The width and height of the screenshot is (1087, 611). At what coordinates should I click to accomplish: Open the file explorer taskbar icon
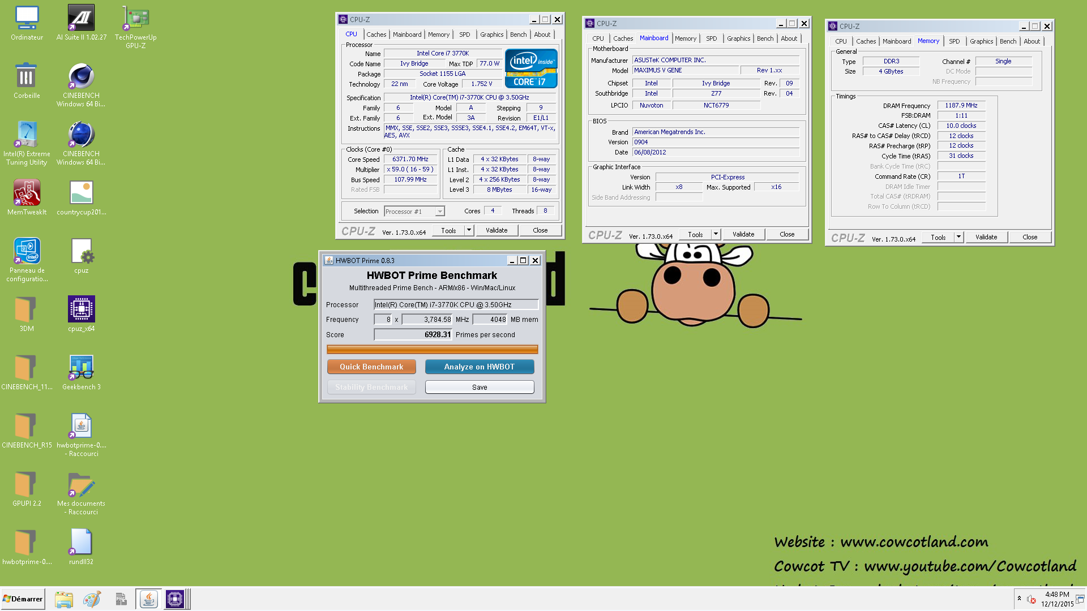(64, 599)
